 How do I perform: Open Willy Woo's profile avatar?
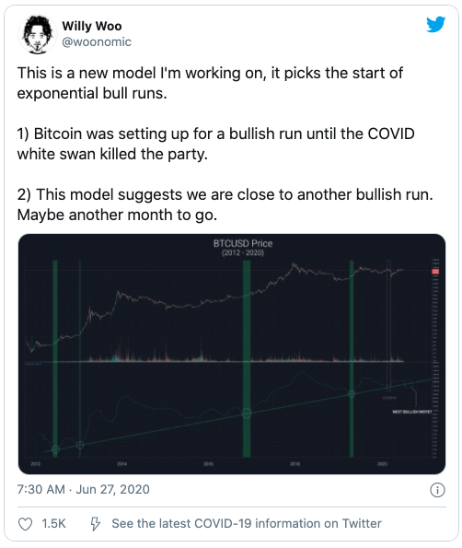point(38,34)
